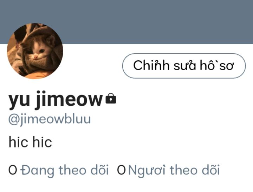Viewport: 253px width, 192px height.
Task: Click the gray-blue header banner
Action: click(x=126, y=22)
